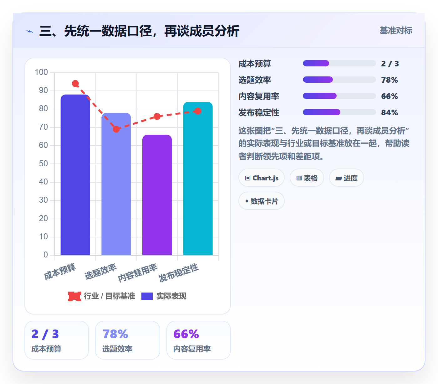Click the 发布稳定性 x-axis label
The image size is (438, 384).
tap(179, 272)
